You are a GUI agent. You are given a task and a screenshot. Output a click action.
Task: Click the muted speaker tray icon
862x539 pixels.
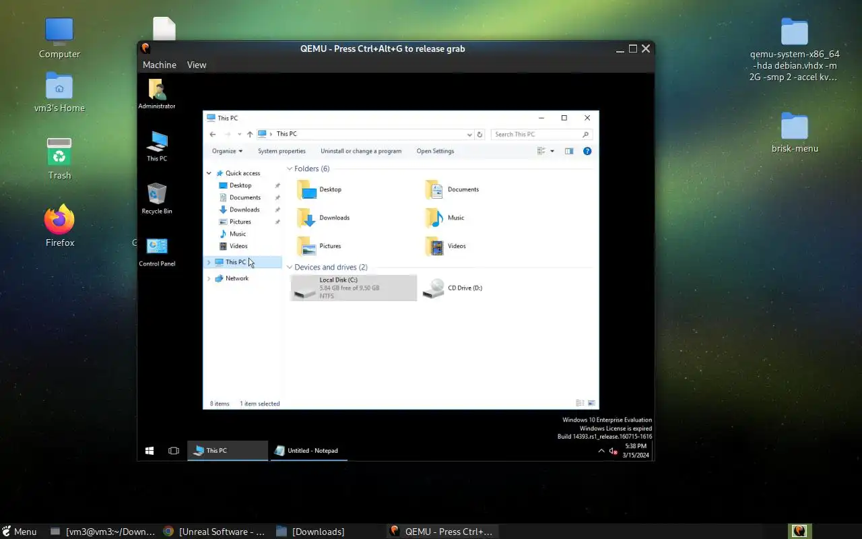click(614, 451)
